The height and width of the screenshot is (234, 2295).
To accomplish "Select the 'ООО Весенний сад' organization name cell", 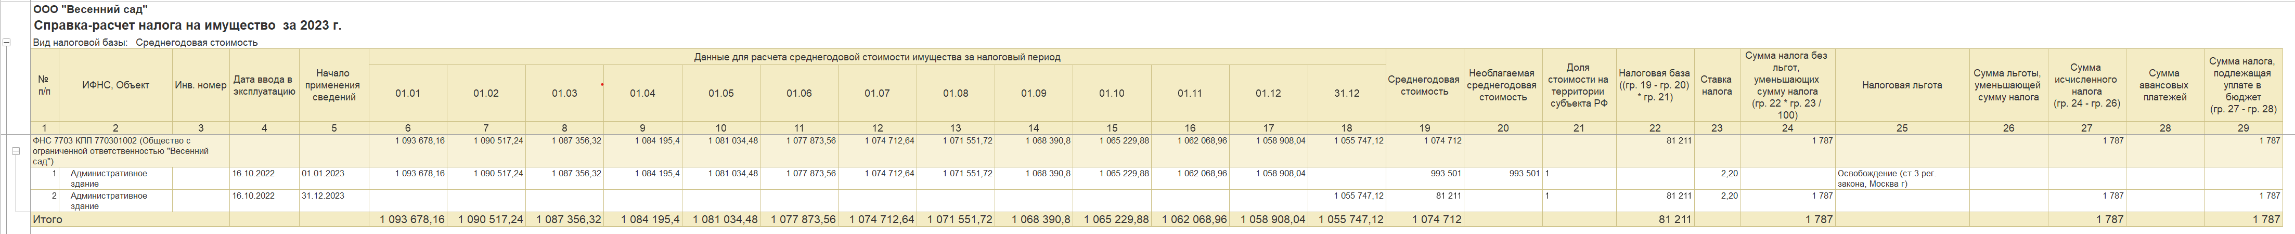I will click(x=91, y=9).
